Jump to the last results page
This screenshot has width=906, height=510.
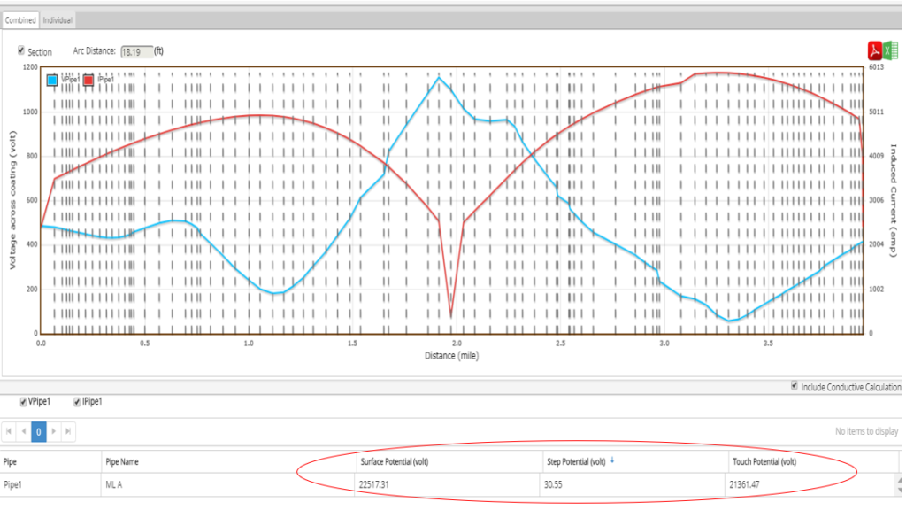pos(69,432)
